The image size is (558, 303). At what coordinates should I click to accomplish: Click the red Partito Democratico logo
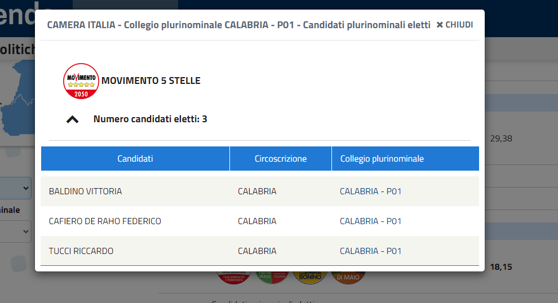tap(234, 278)
